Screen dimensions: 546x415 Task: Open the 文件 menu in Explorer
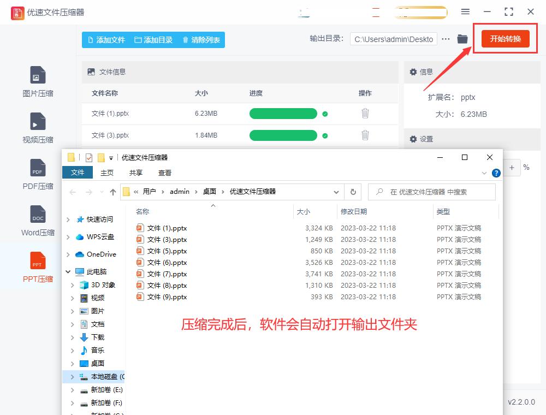pos(77,172)
